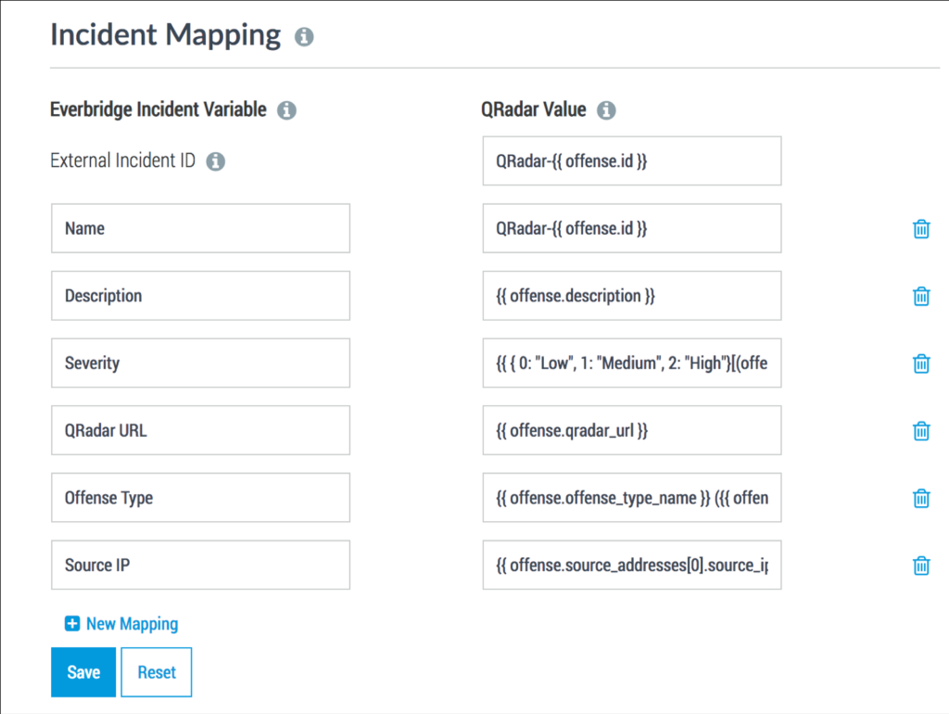Focus the Offense Type variable field
The height and width of the screenshot is (714, 949).
200,497
